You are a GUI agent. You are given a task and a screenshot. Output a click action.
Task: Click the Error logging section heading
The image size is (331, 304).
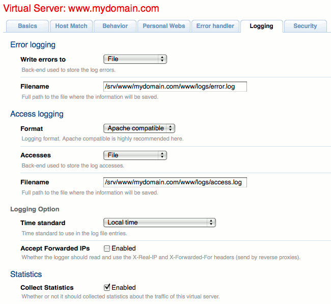(x=33, y=45)
